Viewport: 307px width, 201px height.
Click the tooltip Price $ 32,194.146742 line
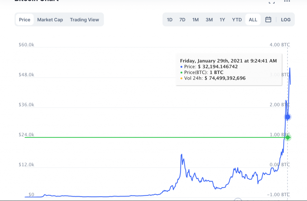pos(209,66)
